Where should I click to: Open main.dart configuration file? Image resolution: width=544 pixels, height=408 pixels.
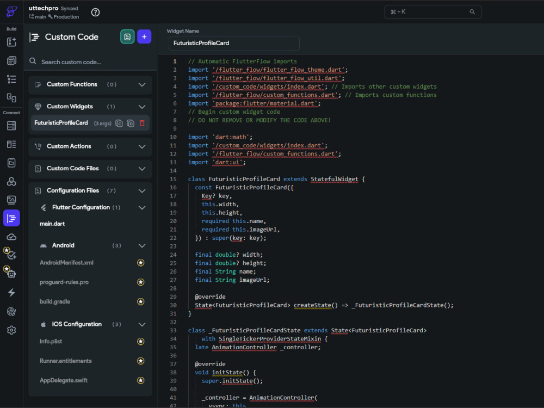52,224
